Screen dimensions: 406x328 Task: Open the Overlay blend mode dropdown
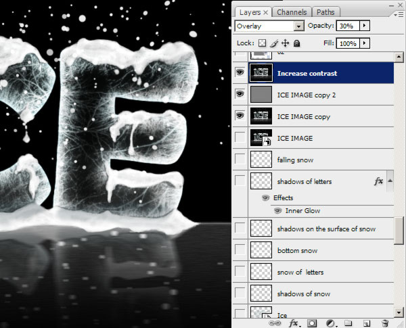(x=298, y=26)
